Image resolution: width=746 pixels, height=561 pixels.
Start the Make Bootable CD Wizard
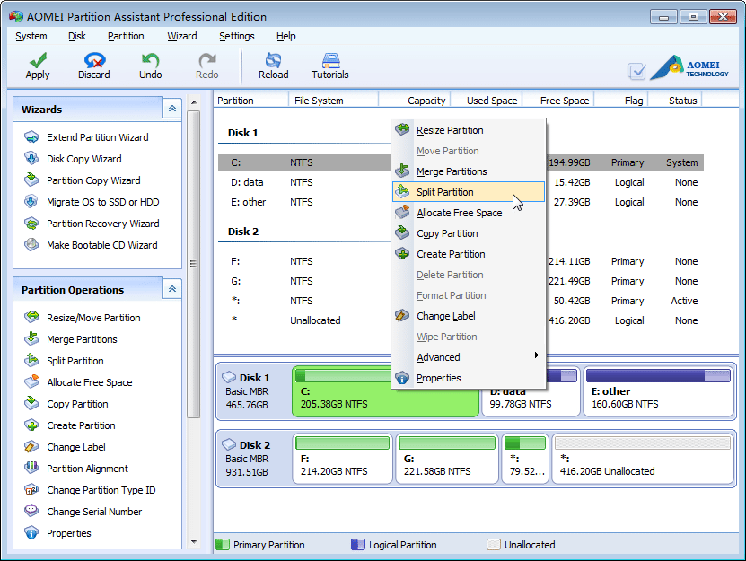(x=101, y=245)
